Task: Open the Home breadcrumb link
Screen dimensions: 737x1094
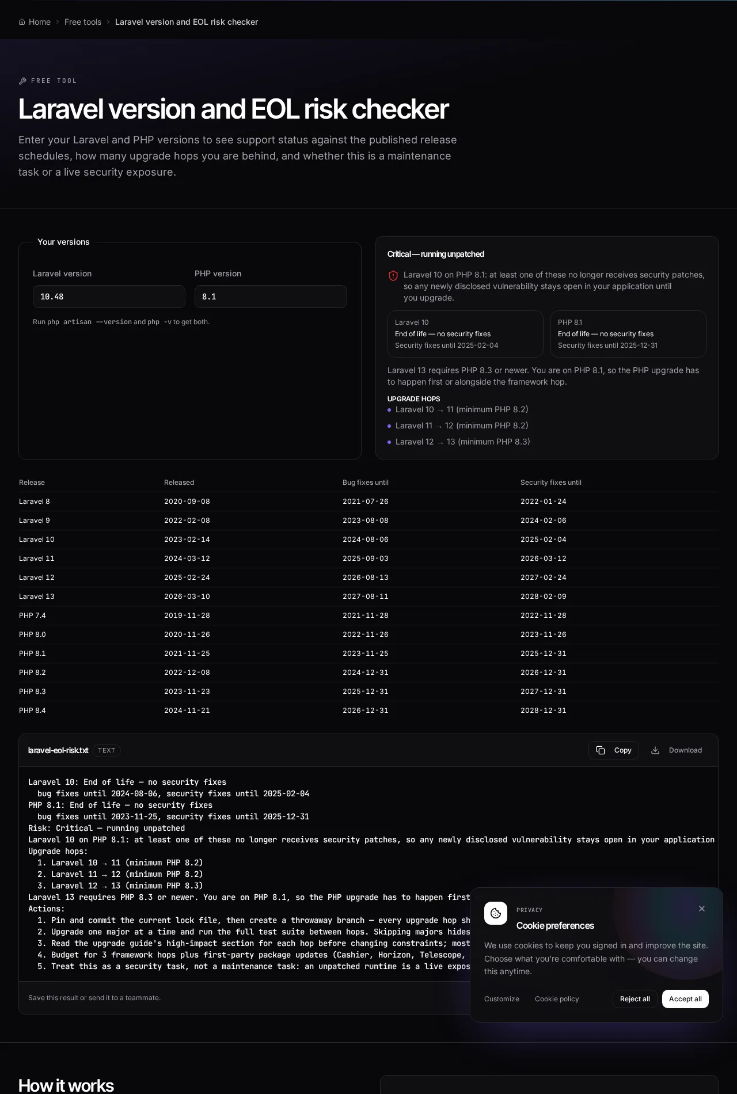Action: point(35,22)
